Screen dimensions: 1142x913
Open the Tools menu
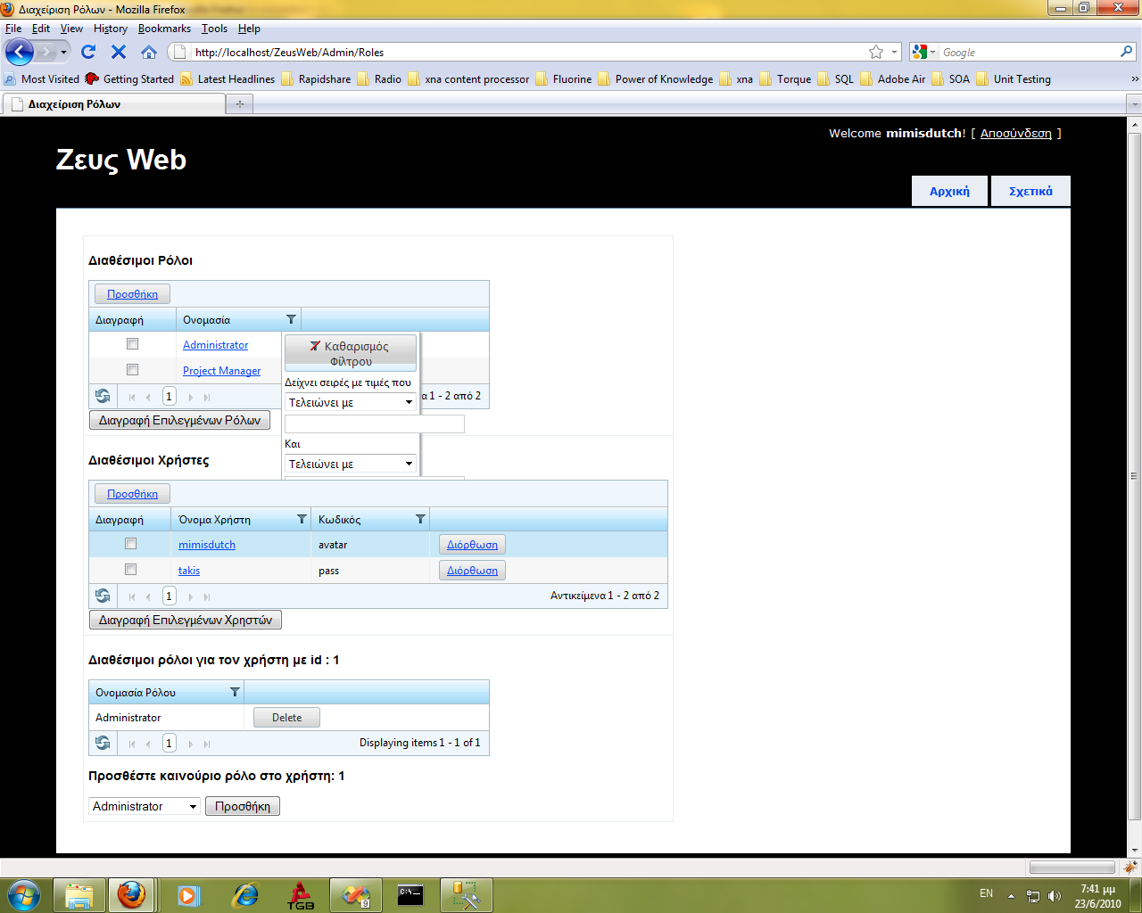point(214,29)
